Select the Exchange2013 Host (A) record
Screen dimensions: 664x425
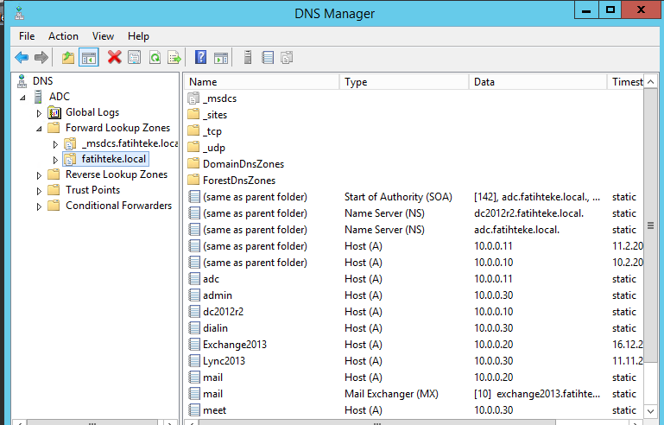point(415,345)
